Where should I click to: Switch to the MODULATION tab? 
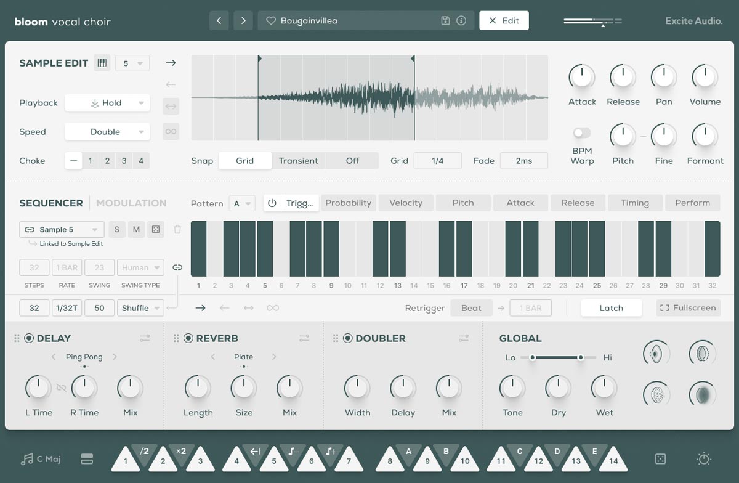(131, 203)
